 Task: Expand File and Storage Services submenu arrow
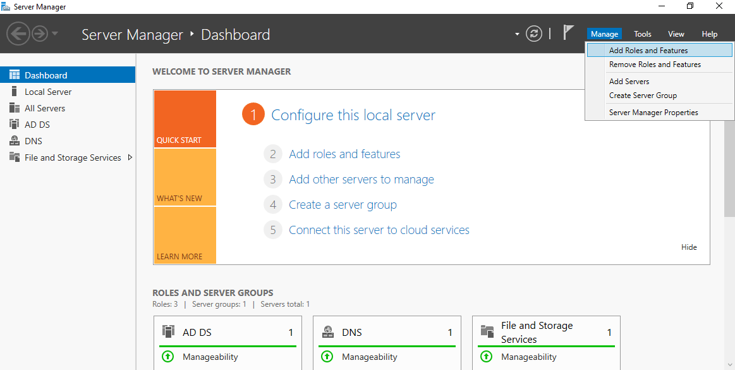[130, 157]
